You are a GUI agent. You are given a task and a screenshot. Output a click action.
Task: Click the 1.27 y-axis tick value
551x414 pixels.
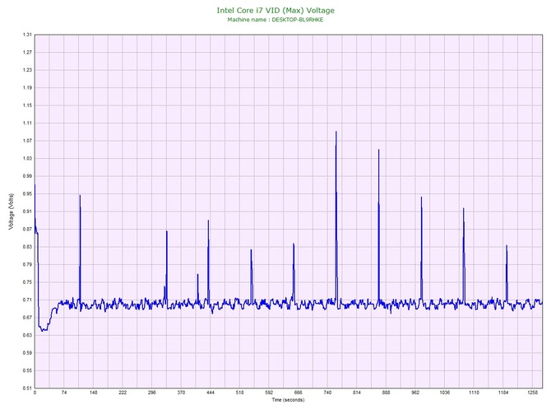(27, 53)
